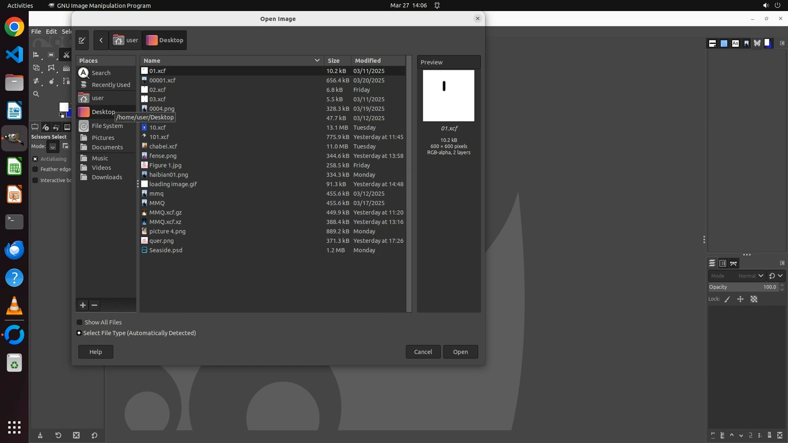The height and width of the screenshot is (443, 788).
Task: Expand Select File Type section
Action: [x=79, y=333]
